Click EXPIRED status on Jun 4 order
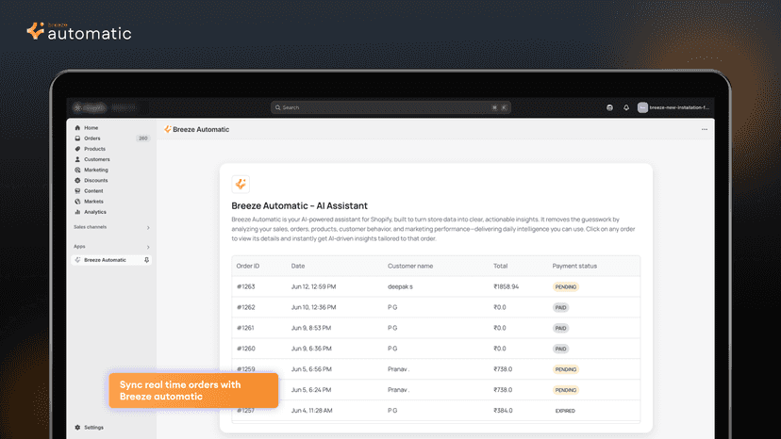This screenshot has height=439, width=781. click(565, 411)
